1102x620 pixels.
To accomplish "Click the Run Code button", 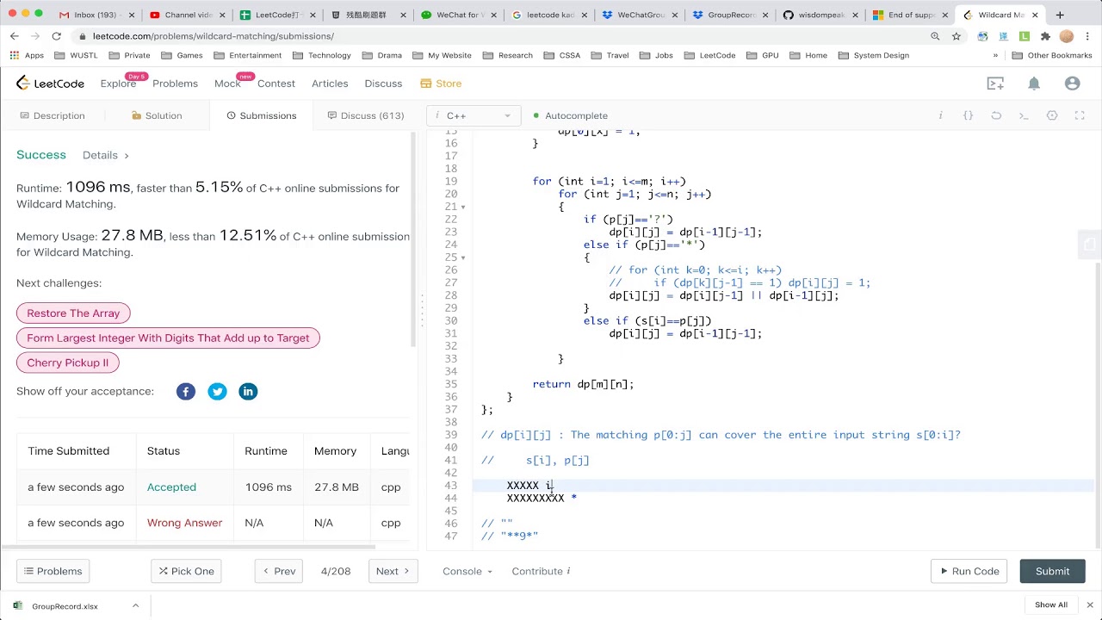I will [x=969, y=571].
